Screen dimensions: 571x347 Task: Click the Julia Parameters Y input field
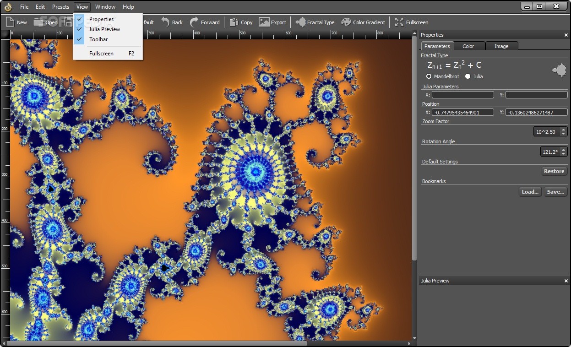click(x=537, y=95)
